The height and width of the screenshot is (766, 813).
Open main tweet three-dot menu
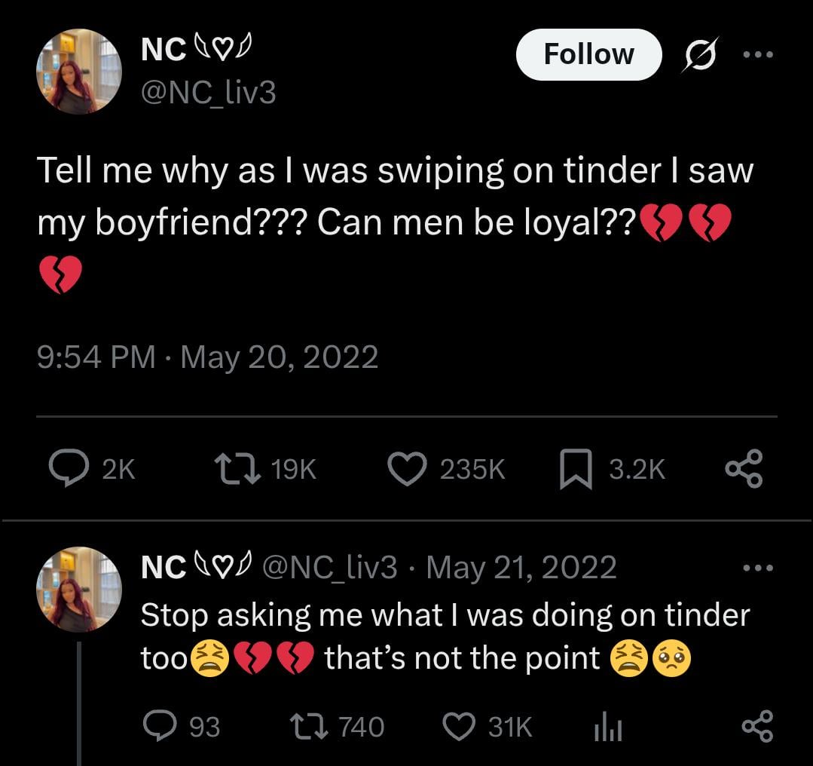point(758,54)
